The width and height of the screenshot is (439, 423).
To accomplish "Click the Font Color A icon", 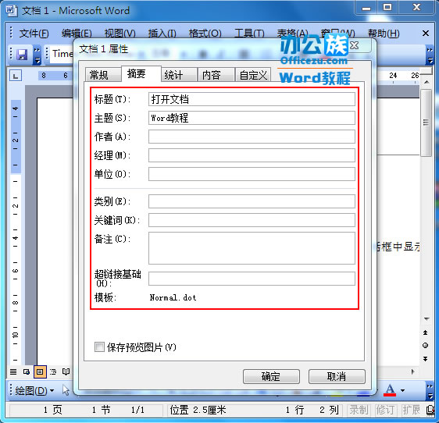I will click(390, 390).
